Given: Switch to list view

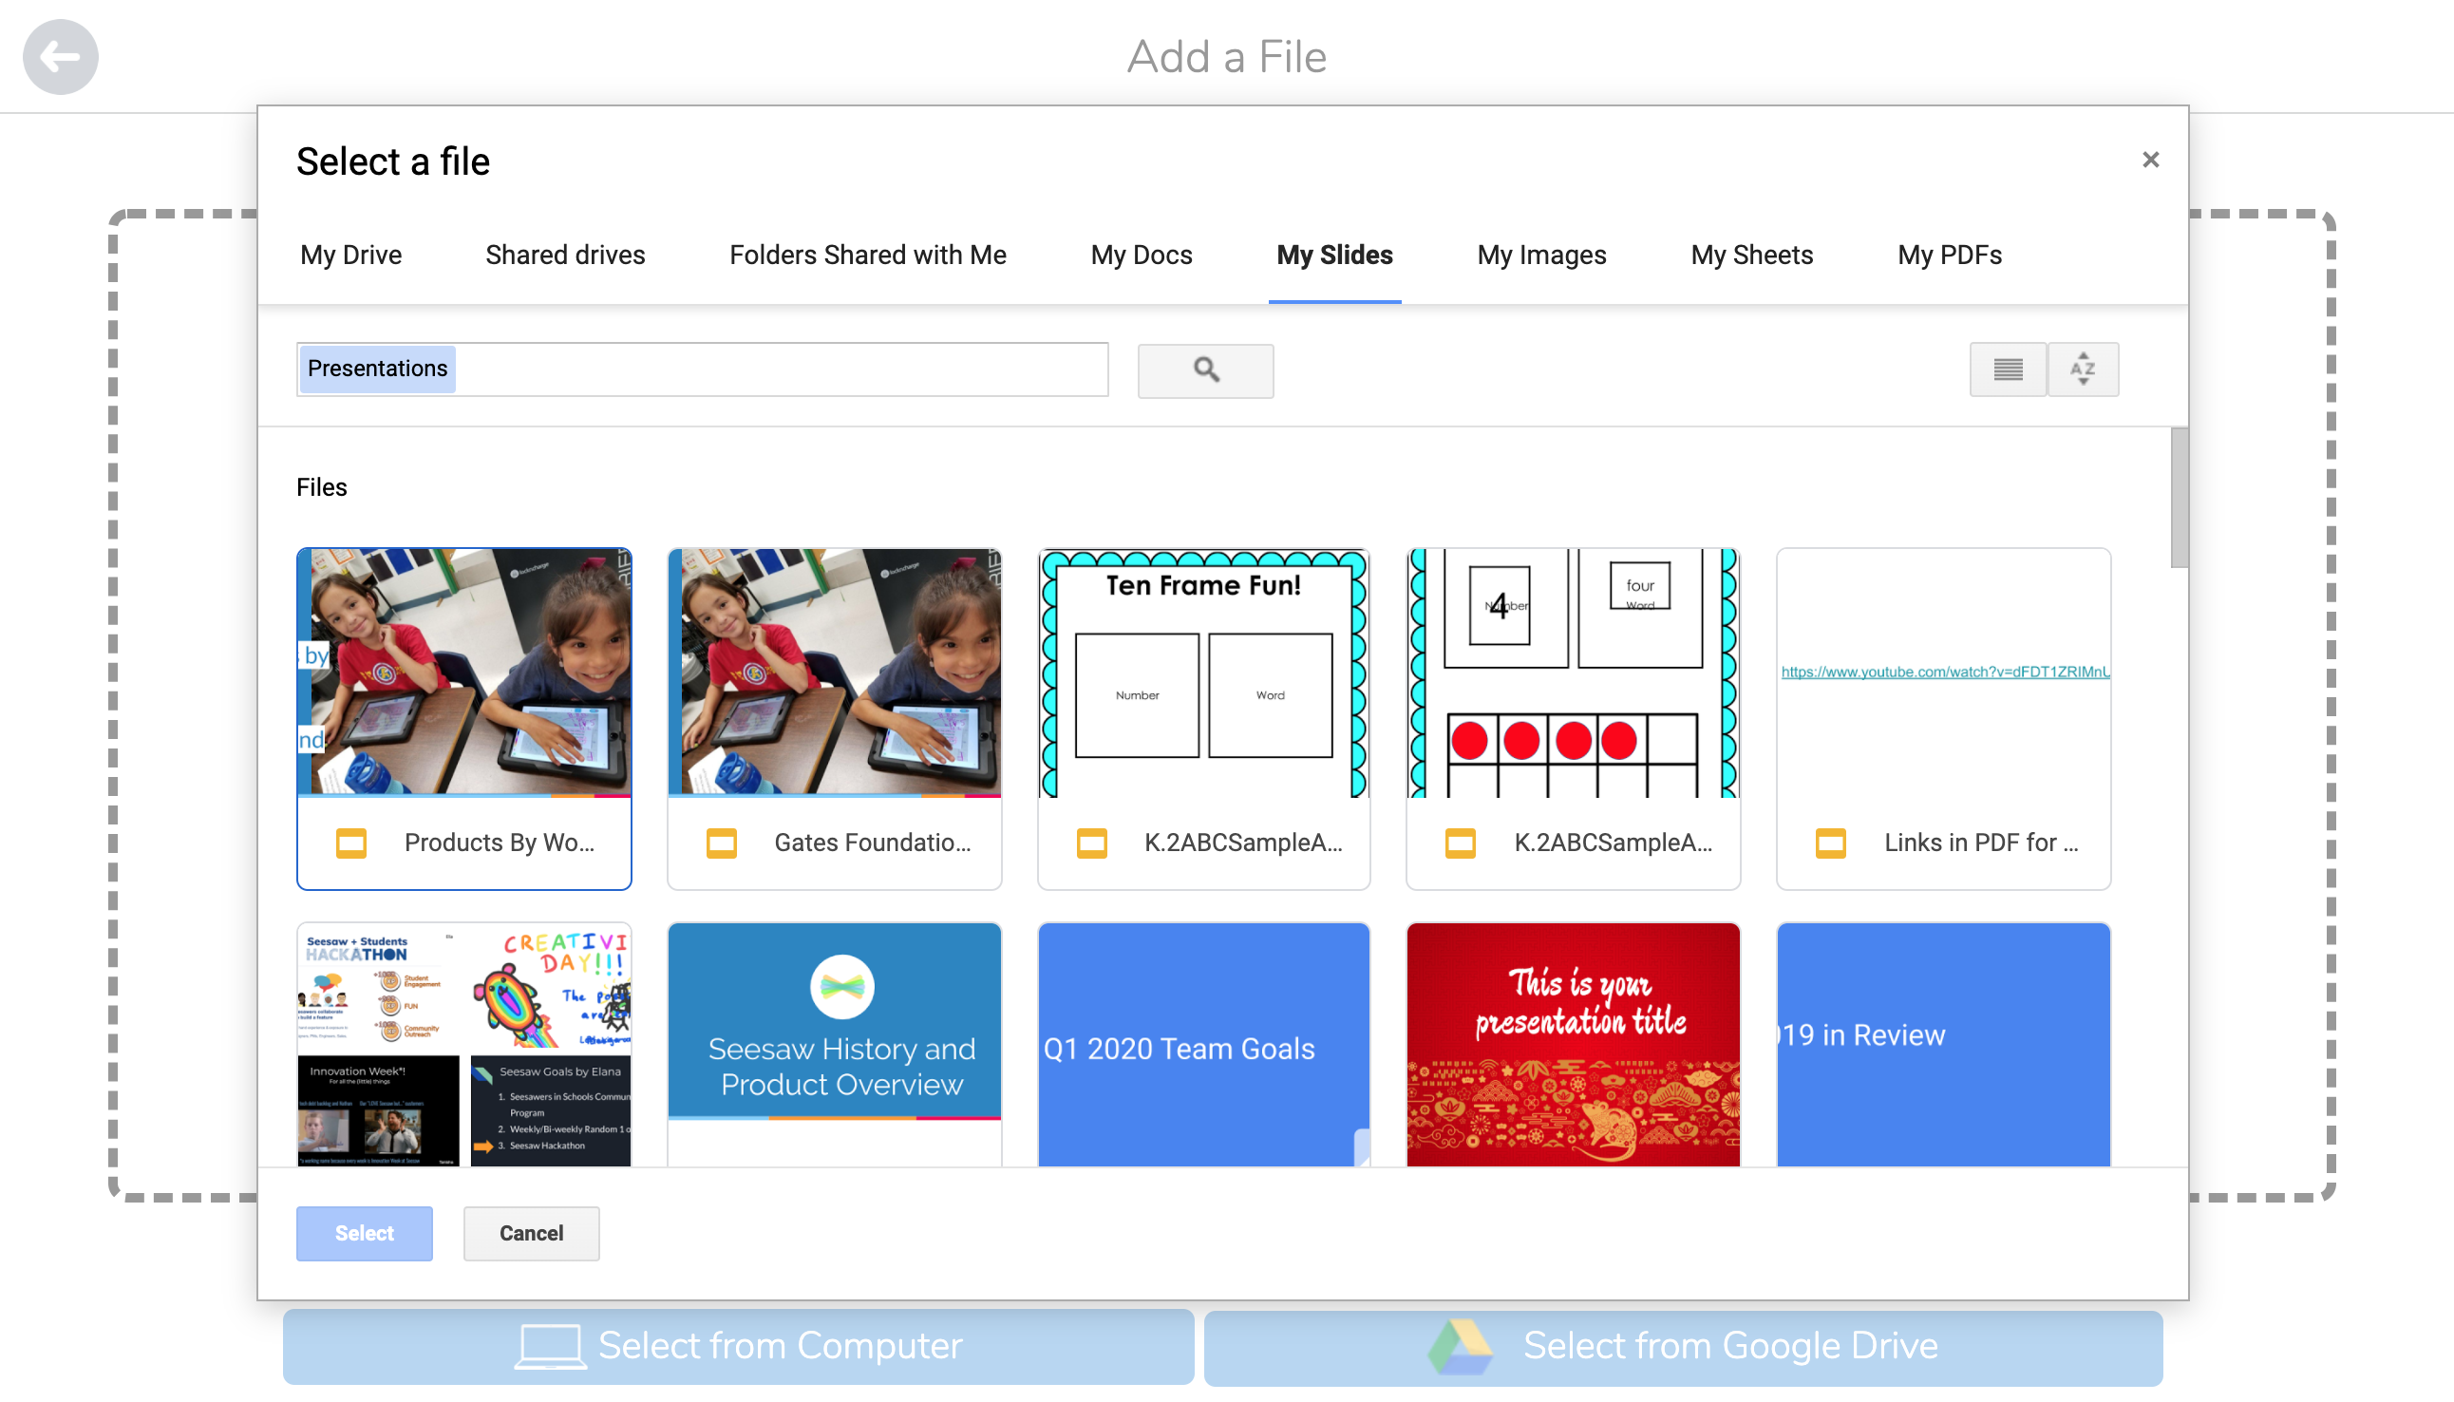Looking at the screenshot, I should (x=2008, y=369).
